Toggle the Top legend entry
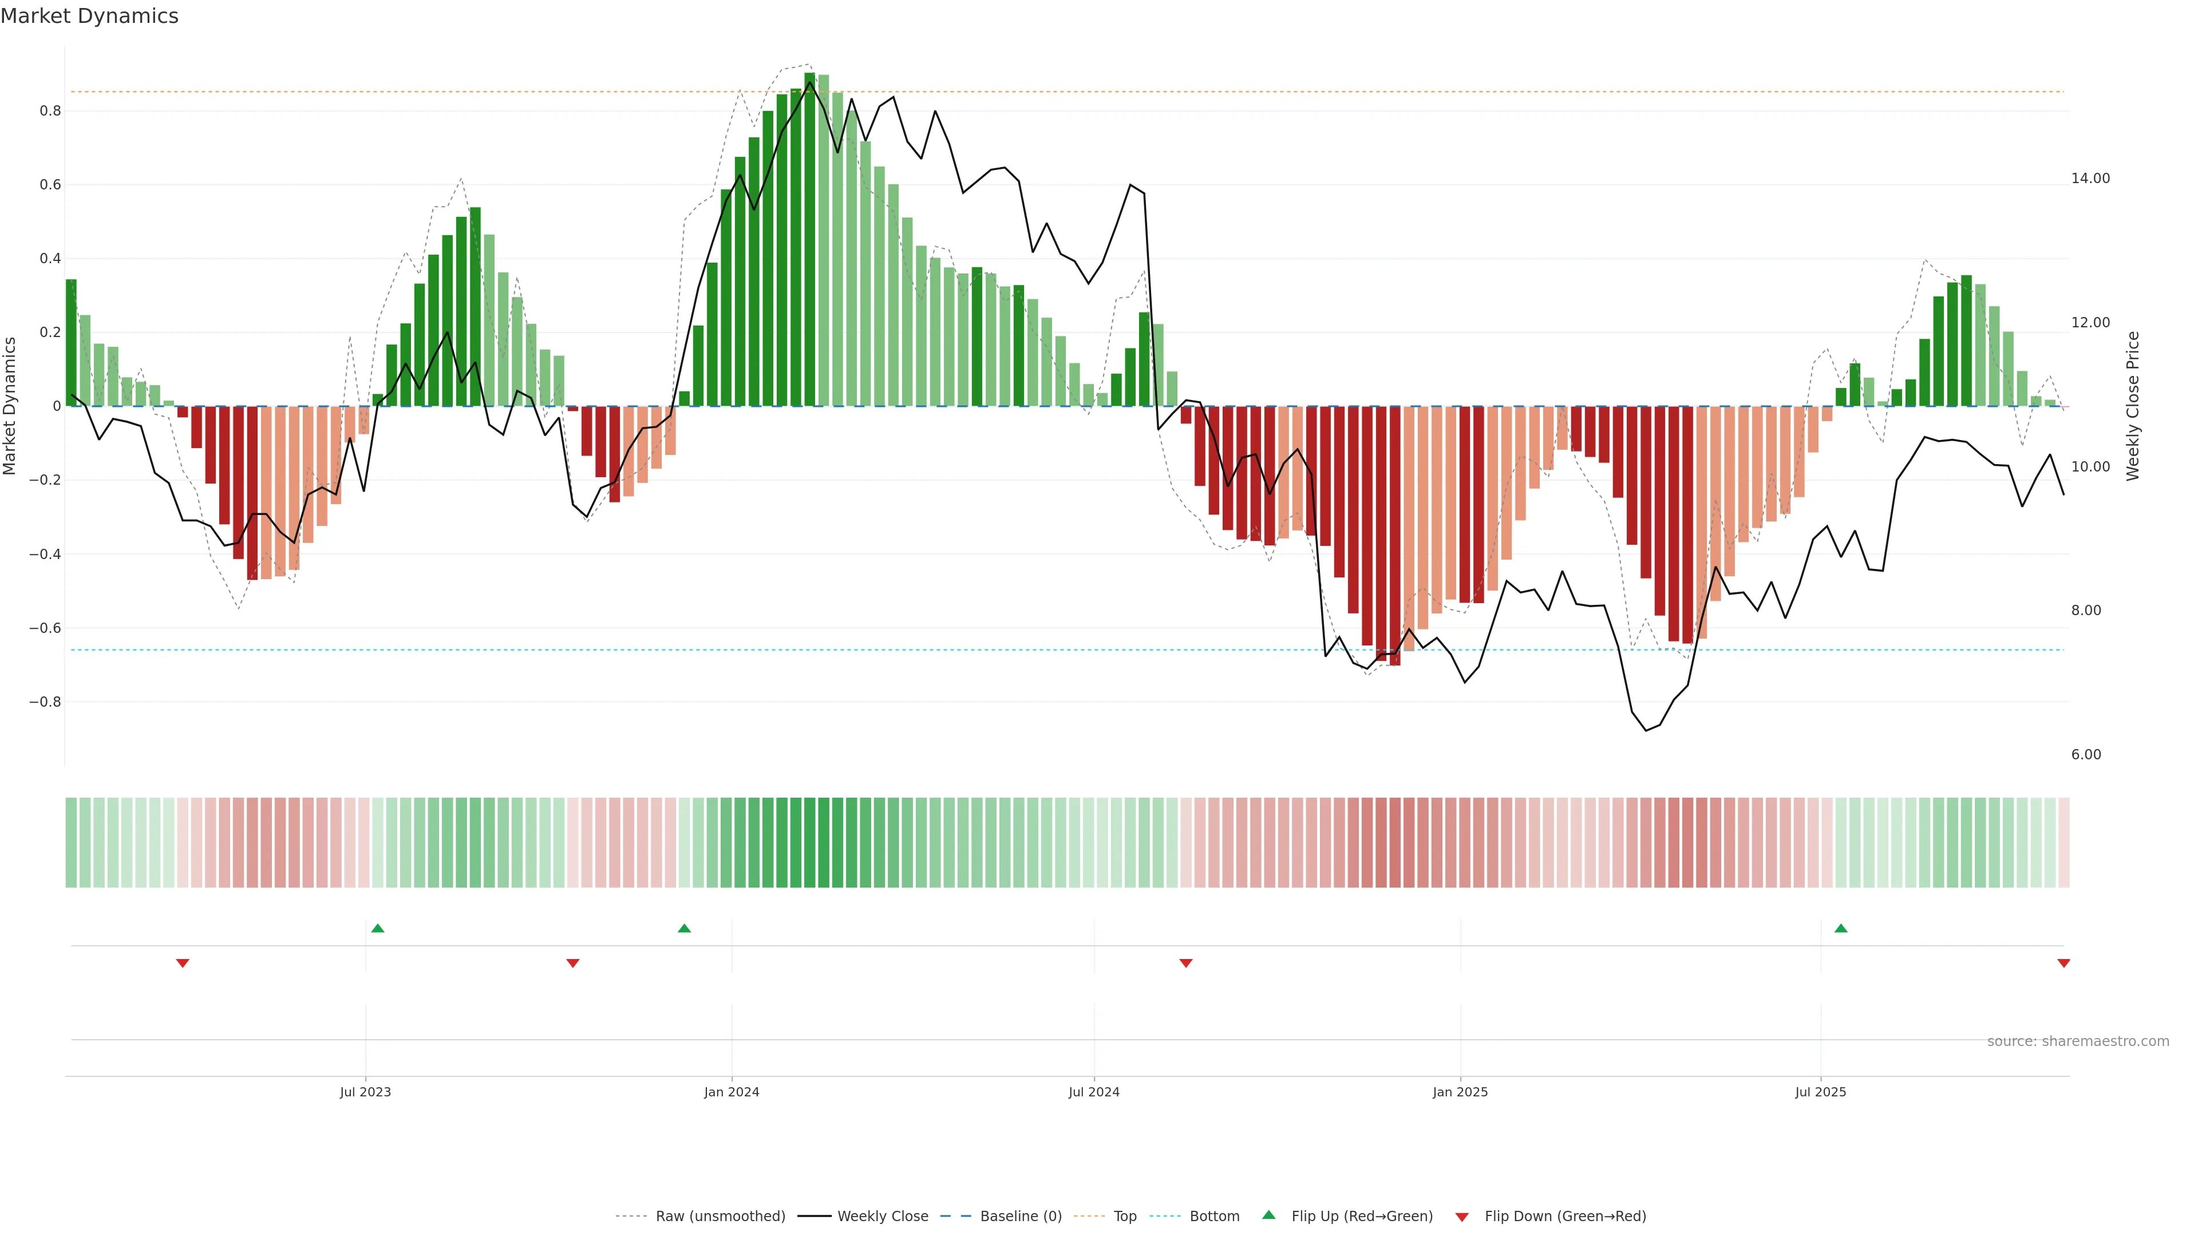 (x=1125, y=1217)
